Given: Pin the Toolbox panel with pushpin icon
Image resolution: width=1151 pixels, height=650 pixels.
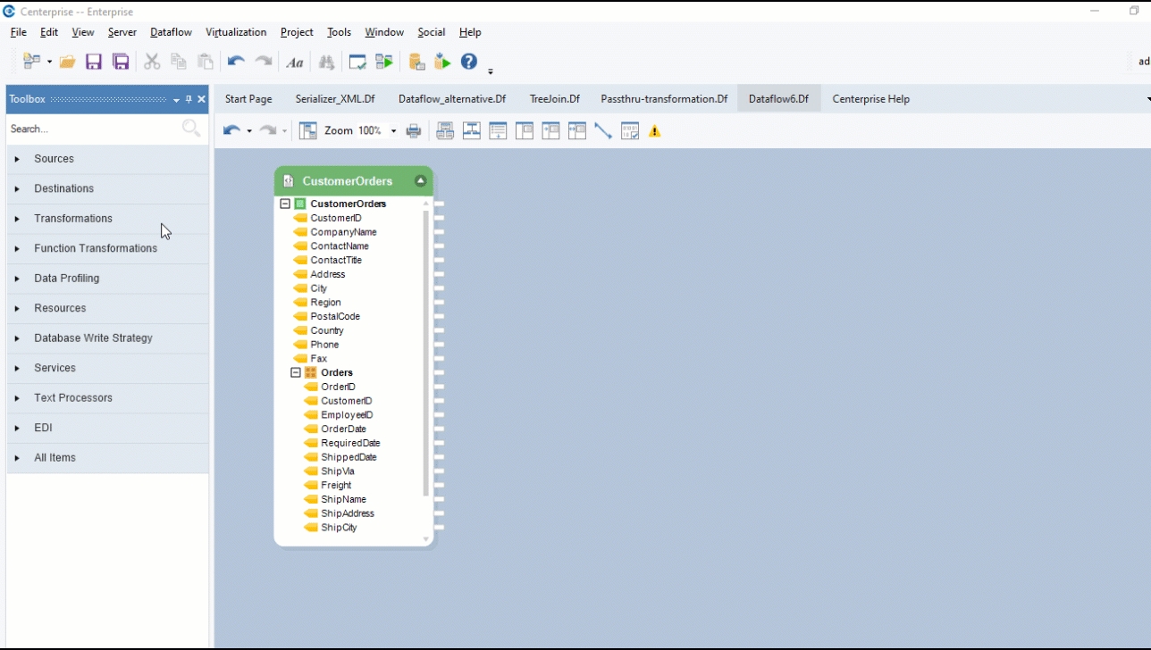Looking at the screenshot, I should click(x=189, y=99).
